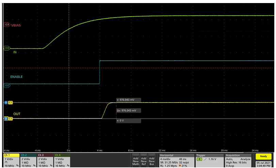Click the 8 ms time axis label
This screenshot has height=168, width=276.
pos(131,150)
